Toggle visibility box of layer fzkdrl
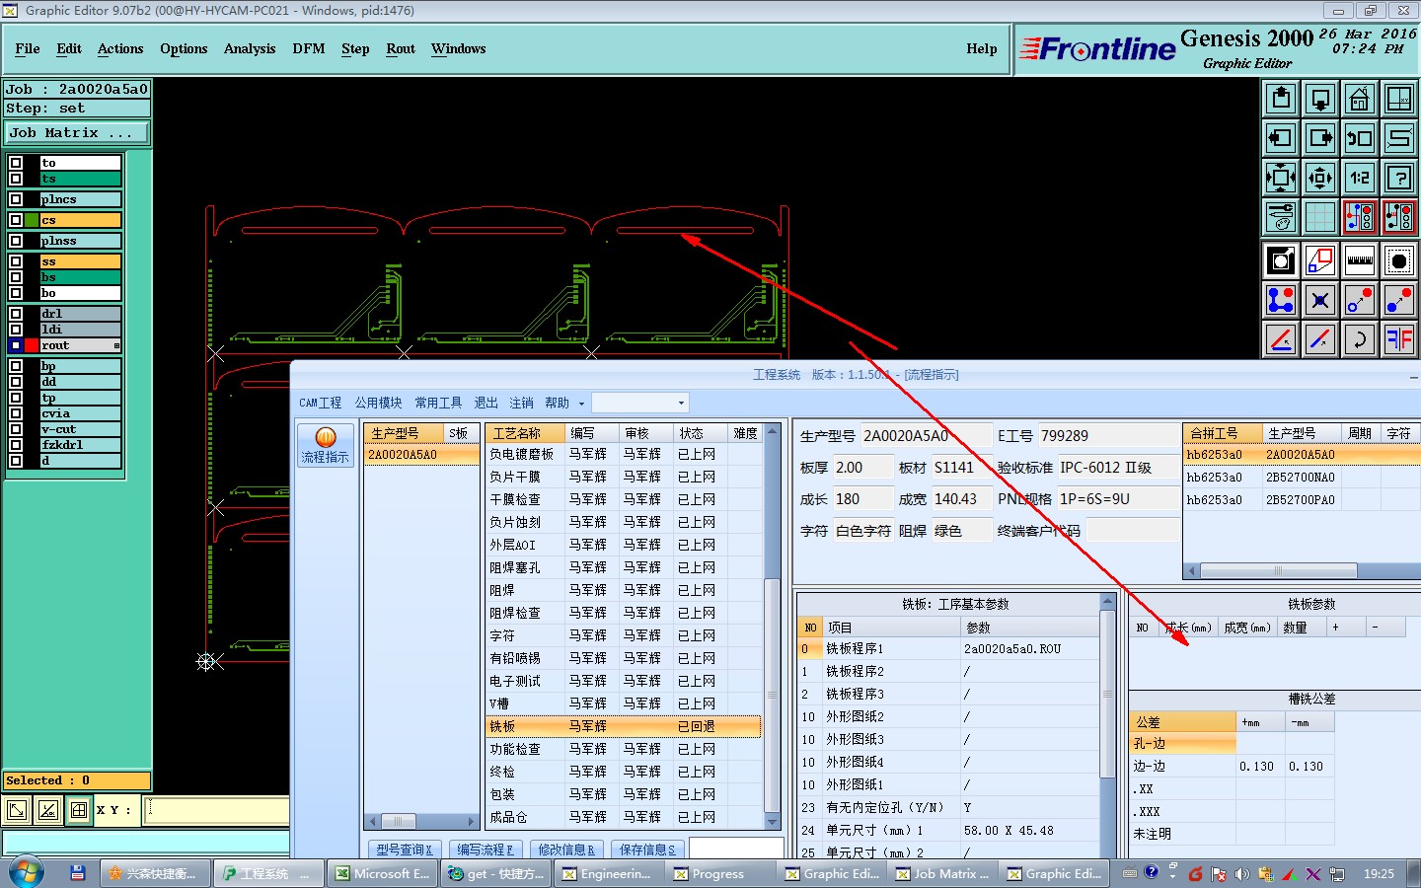The width and height of the screenshot is (1421, 888). (16, 445)
